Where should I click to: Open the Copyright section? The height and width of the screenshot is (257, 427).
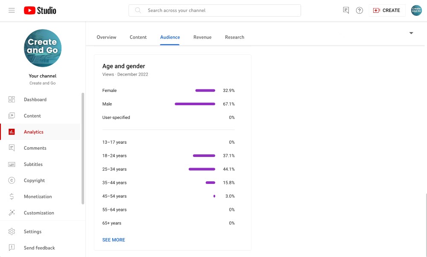tap(34, 180)
